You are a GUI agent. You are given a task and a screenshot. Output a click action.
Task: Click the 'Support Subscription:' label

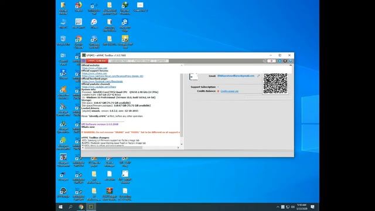click(x=203, y=87)
